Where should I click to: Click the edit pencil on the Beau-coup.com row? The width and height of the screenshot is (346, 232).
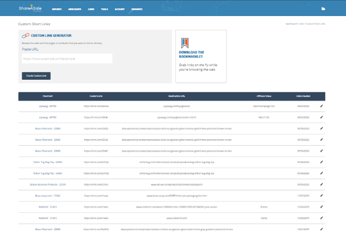[322, 196]
